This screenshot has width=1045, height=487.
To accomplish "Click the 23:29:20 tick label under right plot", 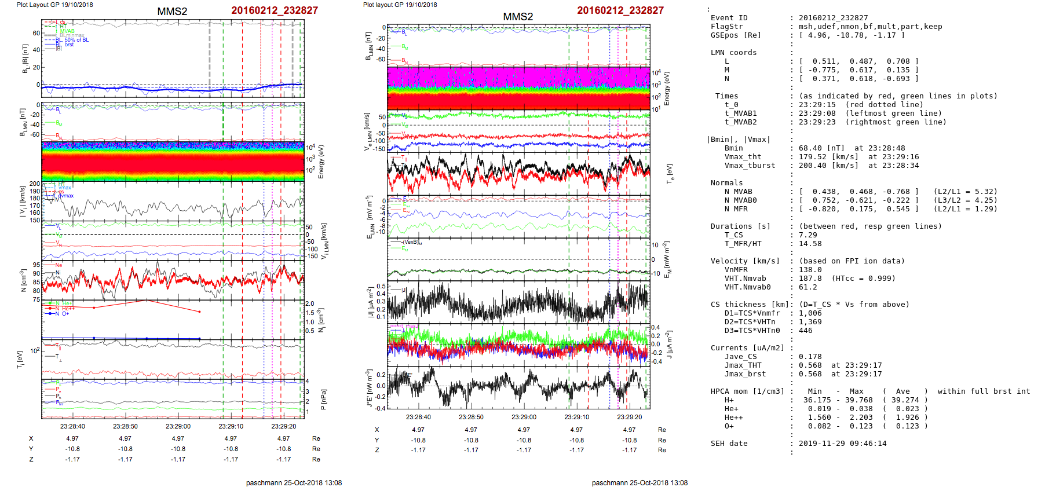I will [629, 417].
